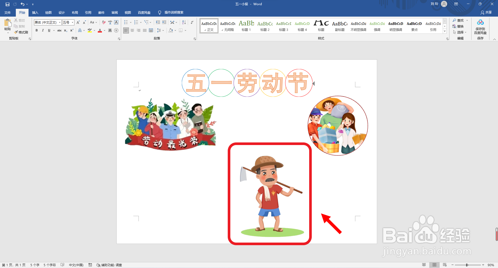
Task: Click the superscript icon
Action: pyautogui.click(x=72, y=30)
